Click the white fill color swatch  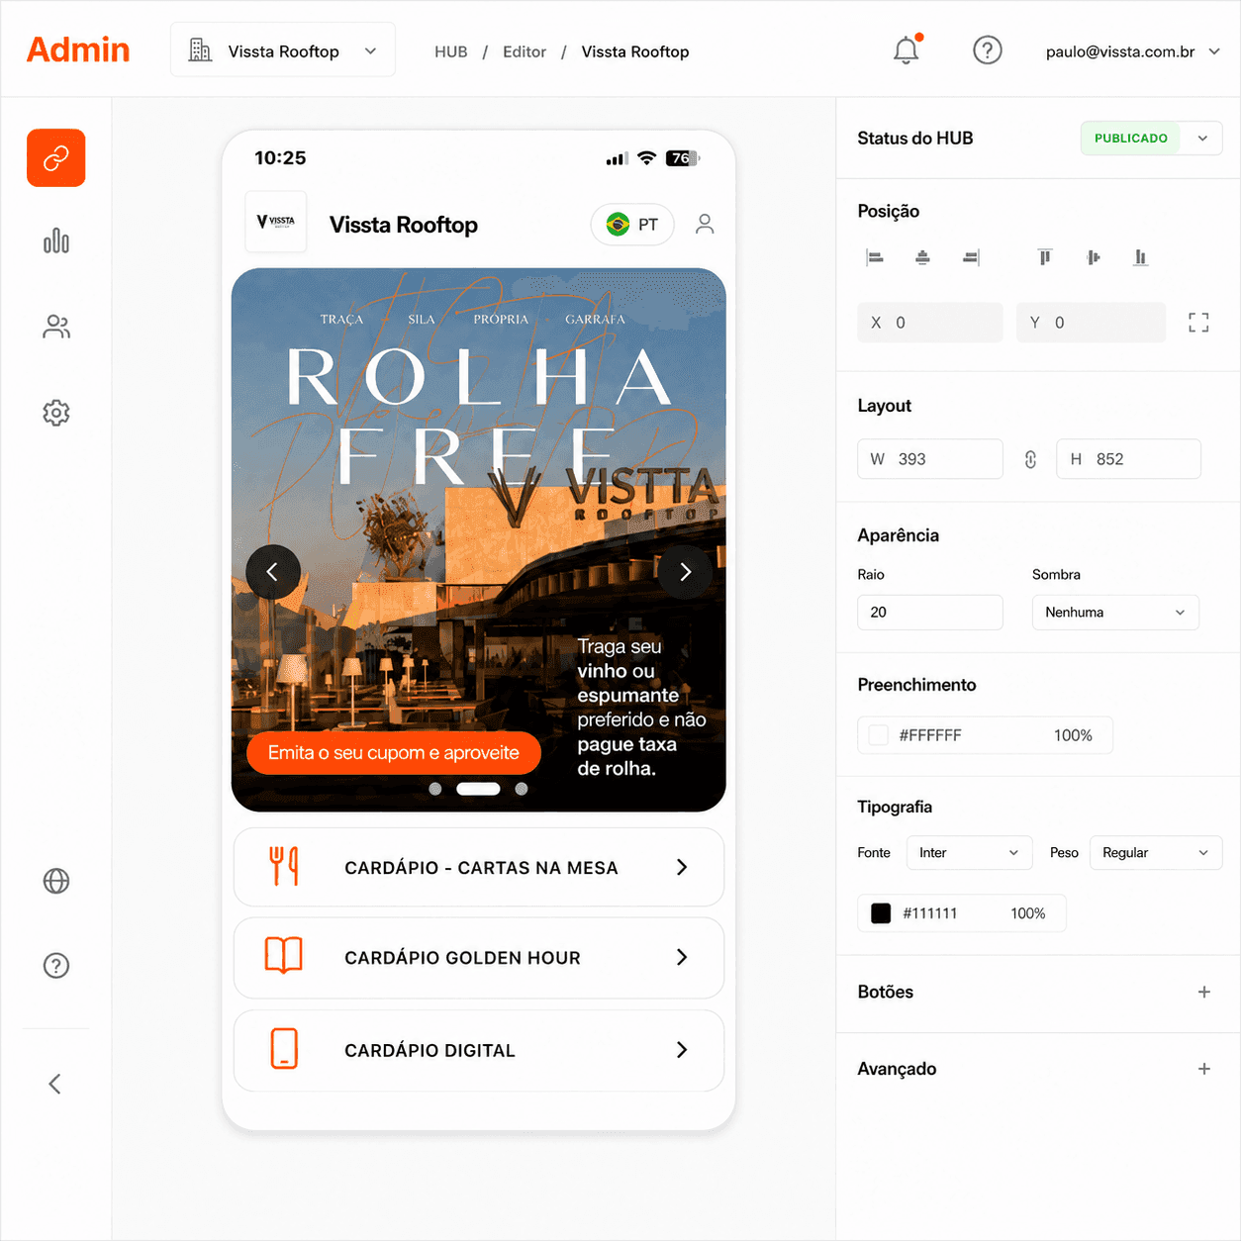point(878,735)
